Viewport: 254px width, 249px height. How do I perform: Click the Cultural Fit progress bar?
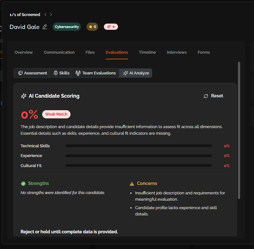point(138,165)
